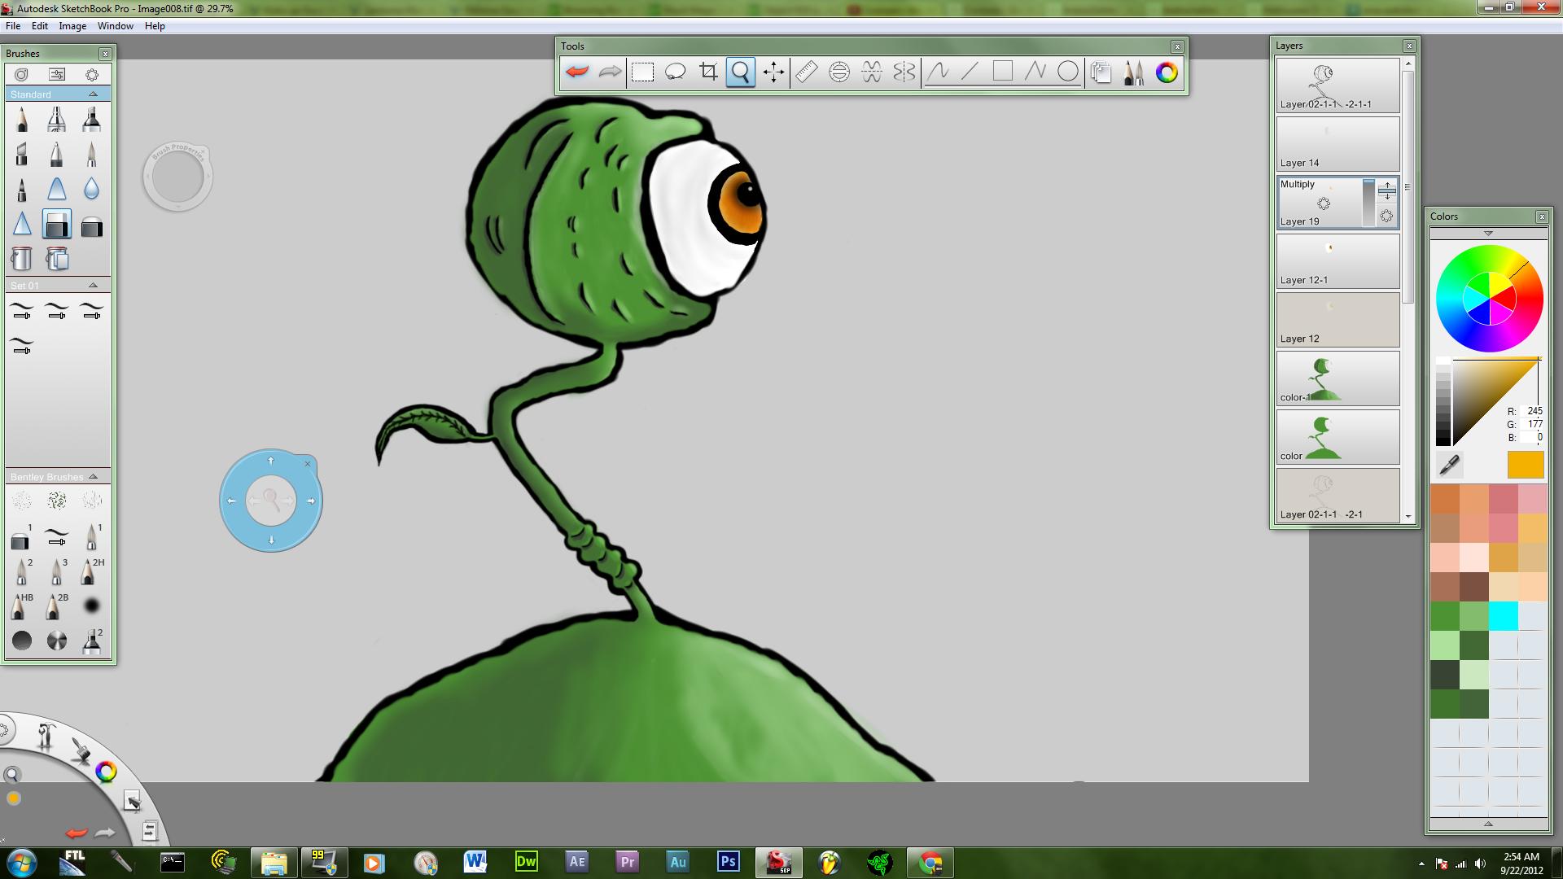This screenshot has height=879, width=1563.
Task: Open the Layers editor icon in Tools
Action: pos(1101,72)
